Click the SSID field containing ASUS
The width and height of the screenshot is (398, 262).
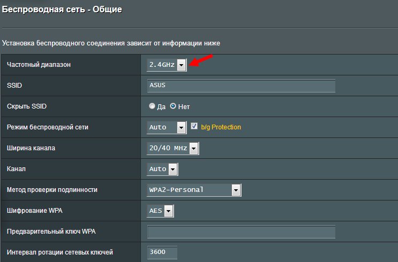click(241, 86)
